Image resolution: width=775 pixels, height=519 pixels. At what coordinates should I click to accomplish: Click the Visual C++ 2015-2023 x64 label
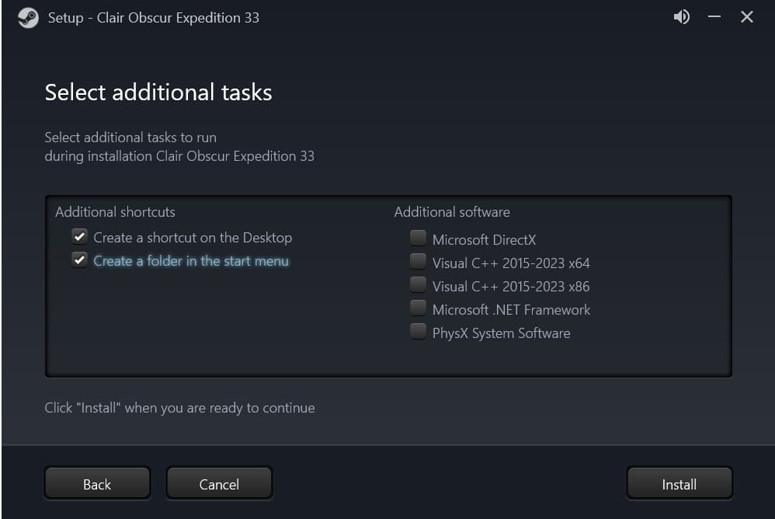[511, 263]
